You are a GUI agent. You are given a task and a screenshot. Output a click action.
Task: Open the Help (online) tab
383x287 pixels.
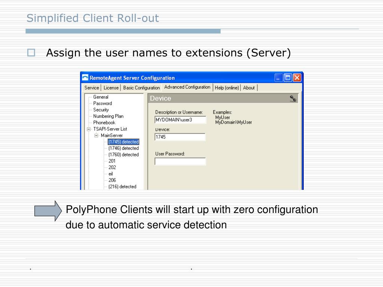pos(227,87)
